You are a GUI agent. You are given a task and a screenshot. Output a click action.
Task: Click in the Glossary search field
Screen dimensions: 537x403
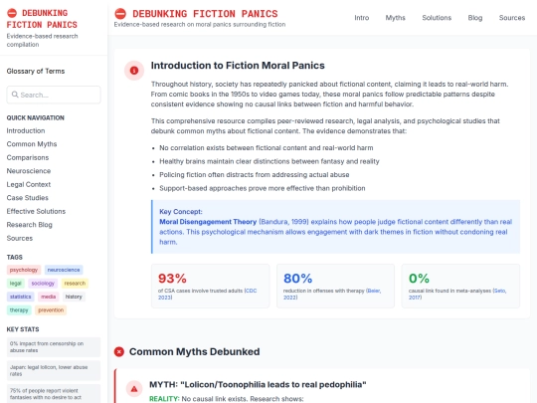pos(54,95)
